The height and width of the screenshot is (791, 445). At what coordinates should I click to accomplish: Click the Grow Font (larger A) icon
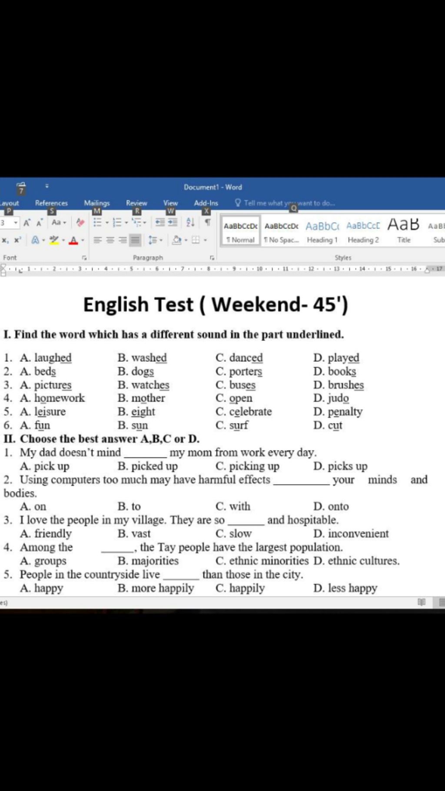point(27,223)
